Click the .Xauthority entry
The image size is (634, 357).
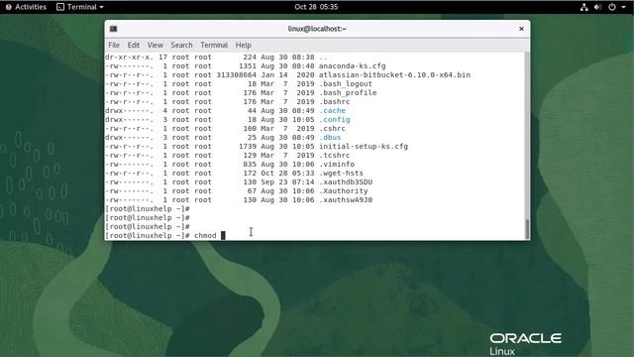[x=344, y=191]
